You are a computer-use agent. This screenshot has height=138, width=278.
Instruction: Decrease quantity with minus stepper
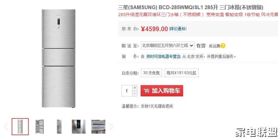pyautogui.click(x=135, y=94)
